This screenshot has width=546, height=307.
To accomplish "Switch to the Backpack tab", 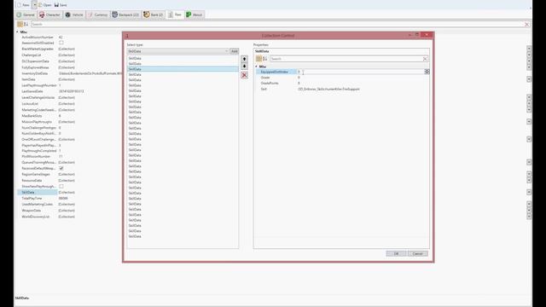I will pos(125,14).
